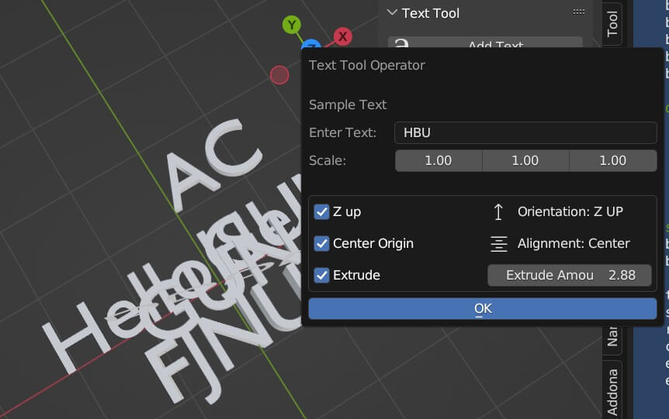Switch to the Tool sidebar tab

point(612,23)
